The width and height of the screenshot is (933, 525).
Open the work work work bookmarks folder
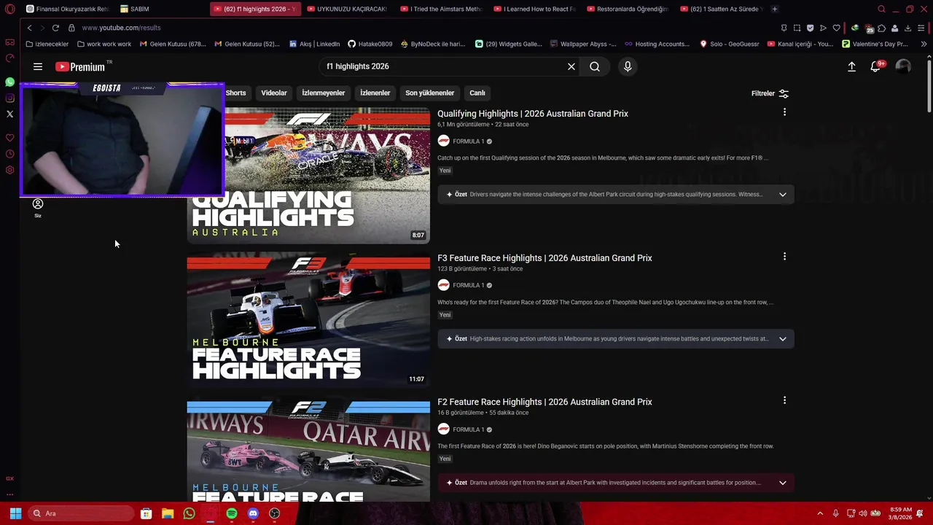[x=104, y=44]
